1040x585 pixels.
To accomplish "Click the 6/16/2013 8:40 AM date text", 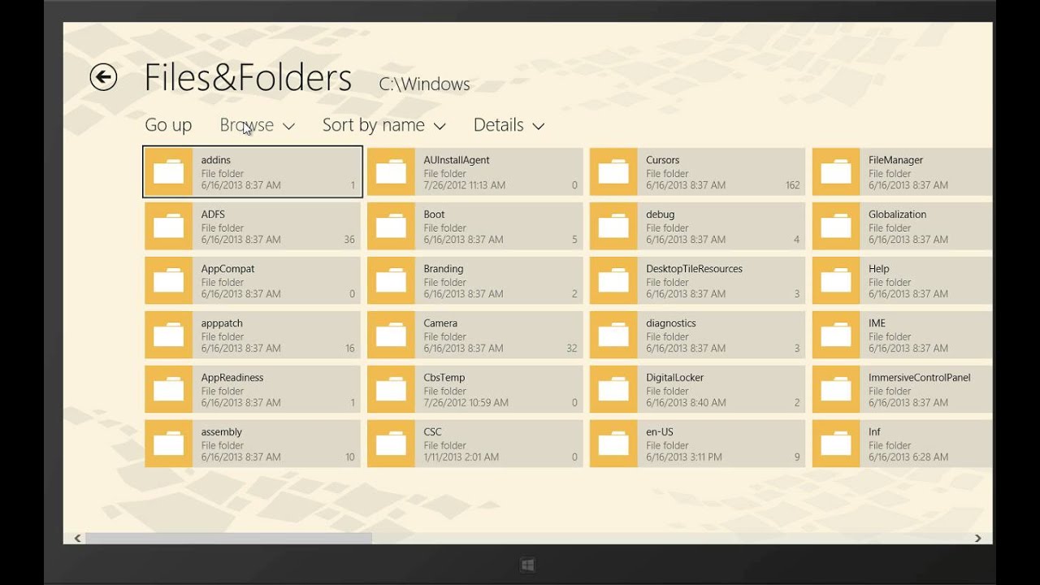I will pyautogui.click(x=687, y=402).
